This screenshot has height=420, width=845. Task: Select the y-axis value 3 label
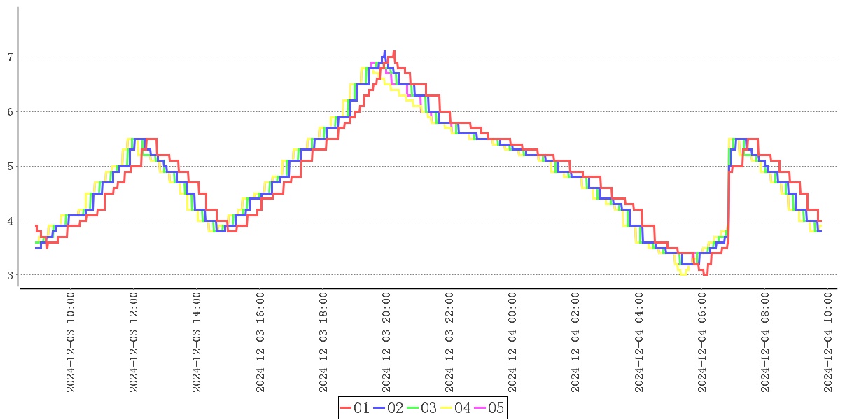point(11,275)
